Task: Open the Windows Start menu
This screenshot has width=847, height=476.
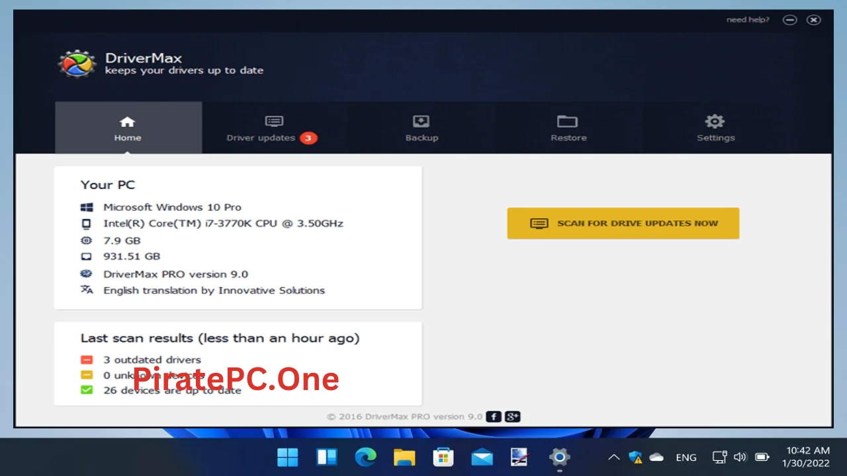Action: [x=288, y=457]
